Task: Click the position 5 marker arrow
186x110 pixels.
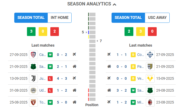Action: point(87,32)
